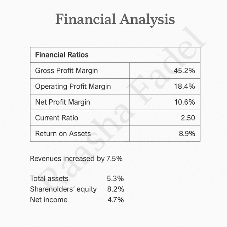
Task: Select the 8.2% equity figure
Action: [115, 189]
